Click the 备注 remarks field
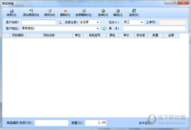Viewport: 191px width, 130px height. 155,28
